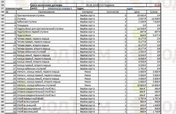Click the red angle value 20,56

(x=154, y=5)
